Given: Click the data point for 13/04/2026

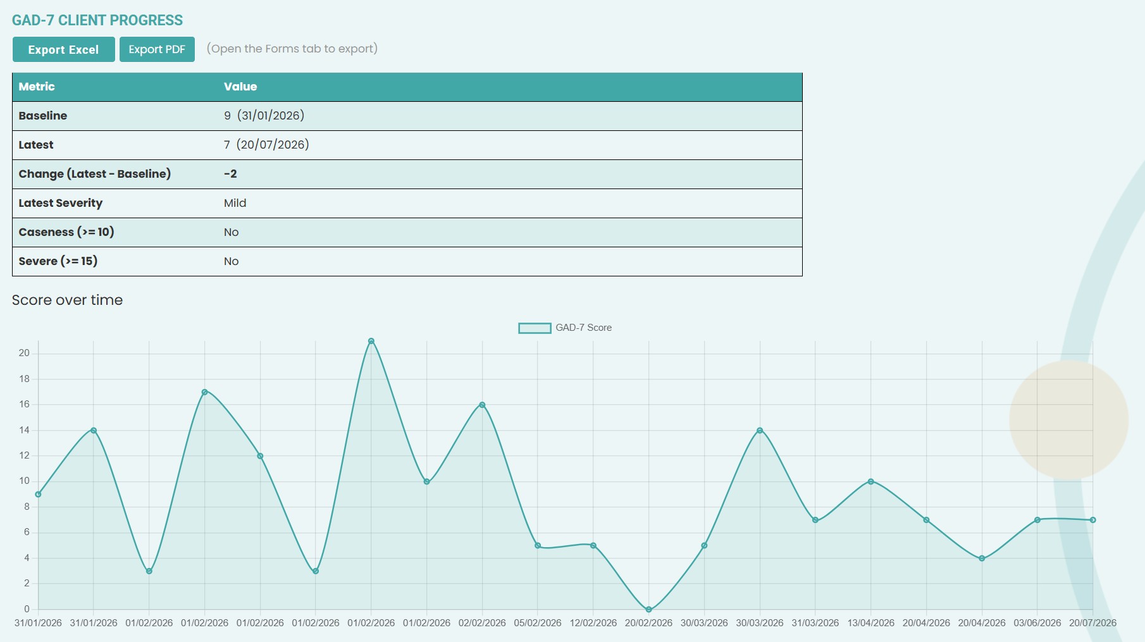Looking at the screenshot, I should point(871,482).
